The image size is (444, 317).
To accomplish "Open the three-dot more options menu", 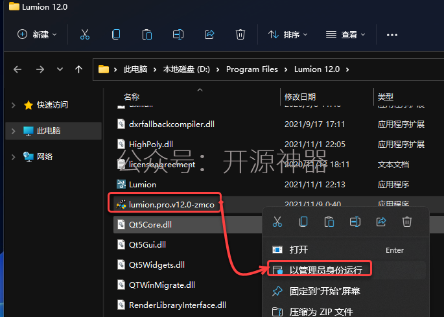I will pos(392,34).
